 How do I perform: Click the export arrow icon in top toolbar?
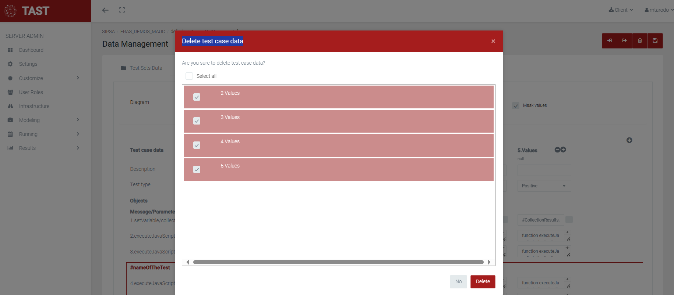[x=625, y=41]
